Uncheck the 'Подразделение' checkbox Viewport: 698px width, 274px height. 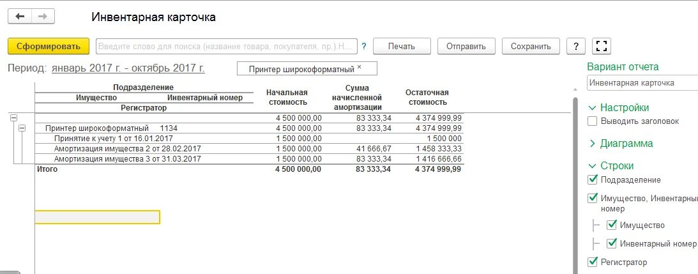592,179
